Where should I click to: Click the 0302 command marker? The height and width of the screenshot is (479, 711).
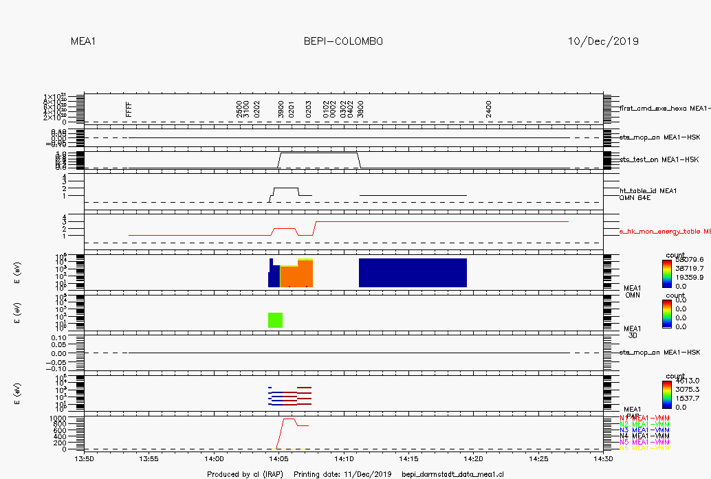coord(344,110)
